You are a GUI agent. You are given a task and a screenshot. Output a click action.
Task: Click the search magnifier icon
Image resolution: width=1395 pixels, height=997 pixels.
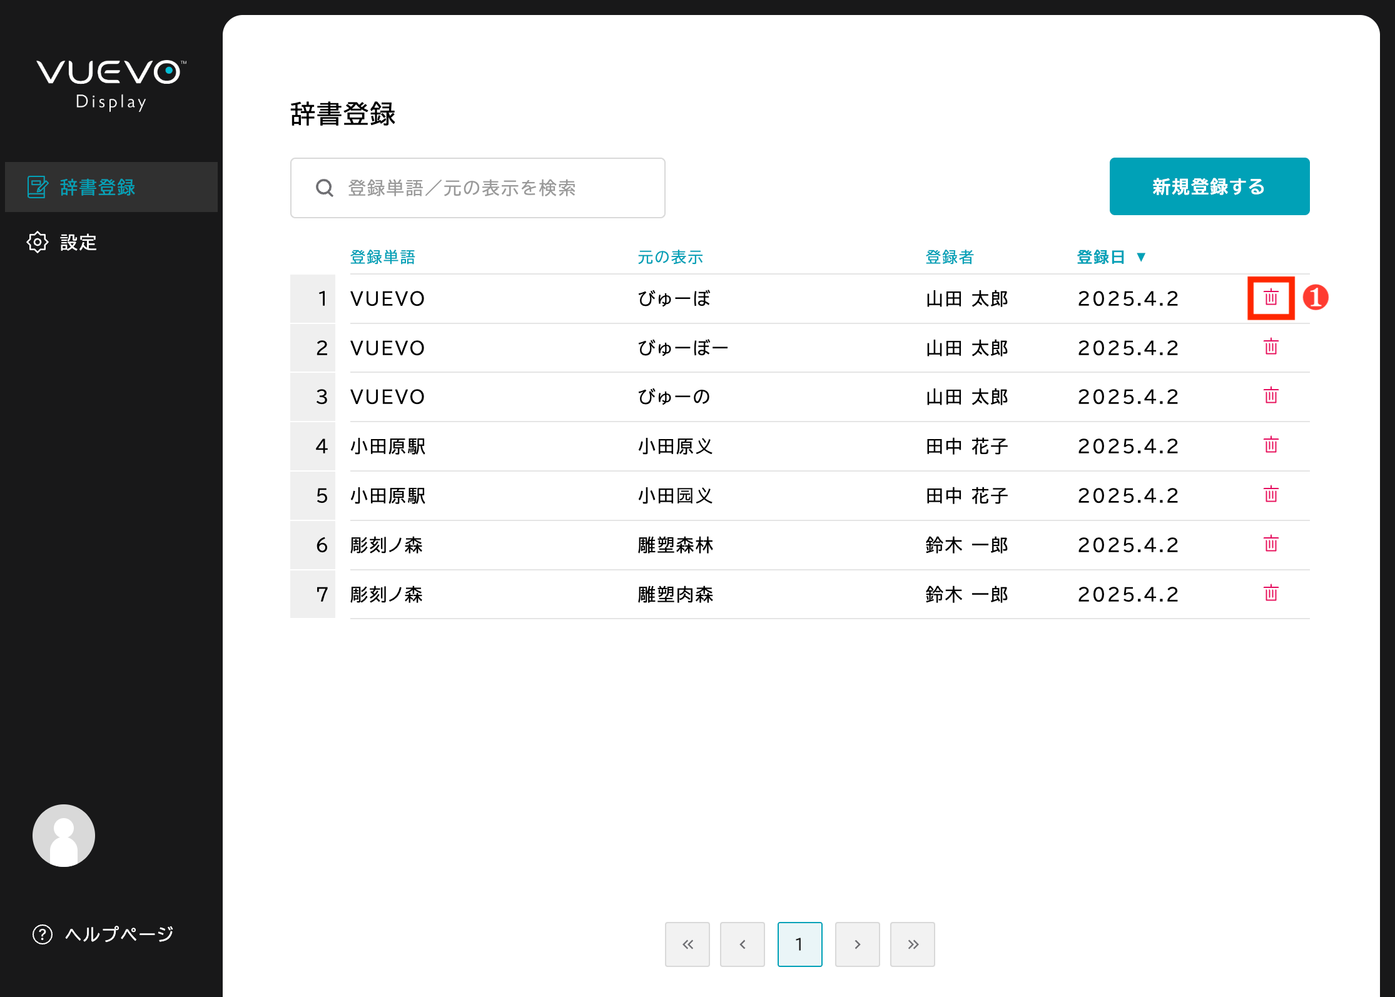324,188
